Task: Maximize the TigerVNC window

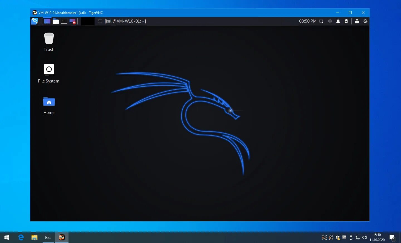Action: 350,13
